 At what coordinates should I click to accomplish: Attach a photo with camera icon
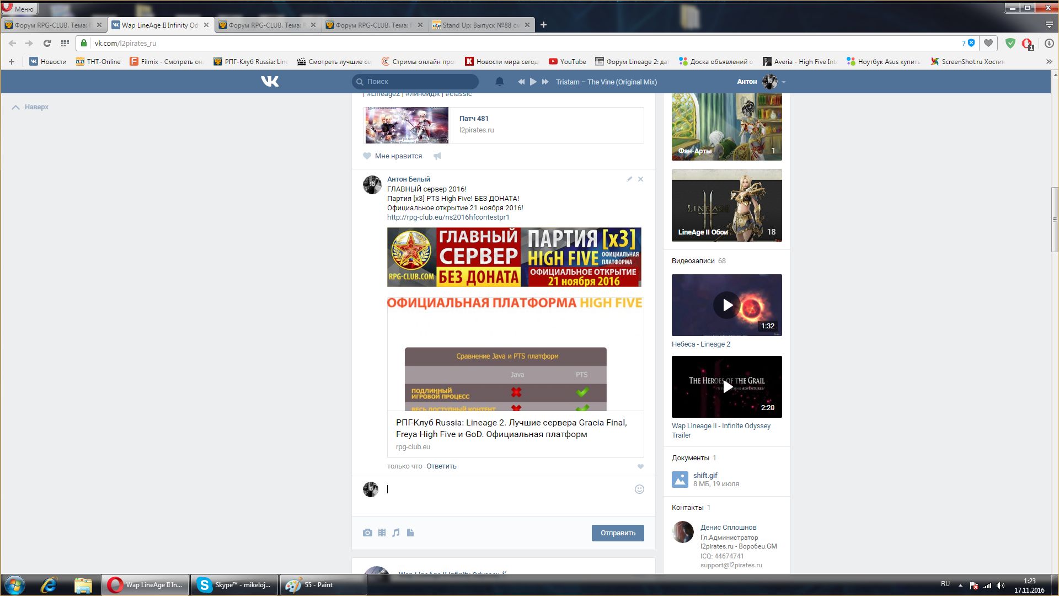tap(367, 533)
